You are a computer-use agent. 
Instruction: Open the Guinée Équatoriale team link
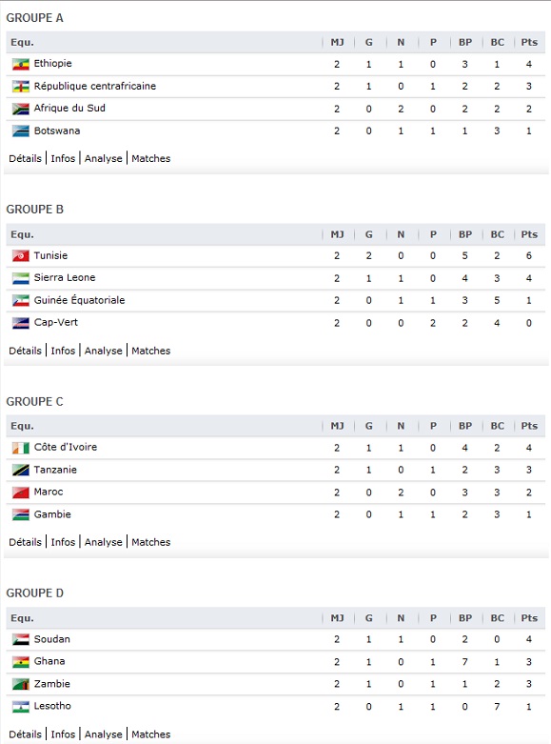point(79,300)
